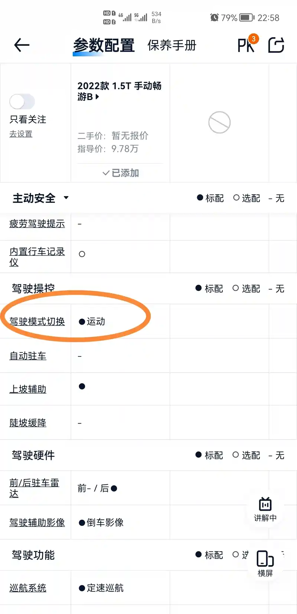Viewport: 297px width, 614px height.
Task: Switch to the 保养手册 tab
Action: (x=172, y=45)
